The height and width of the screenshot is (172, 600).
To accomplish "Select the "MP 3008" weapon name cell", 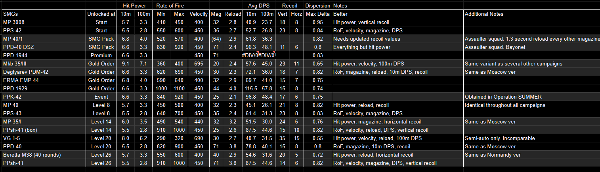I will (x=13, y=22).
